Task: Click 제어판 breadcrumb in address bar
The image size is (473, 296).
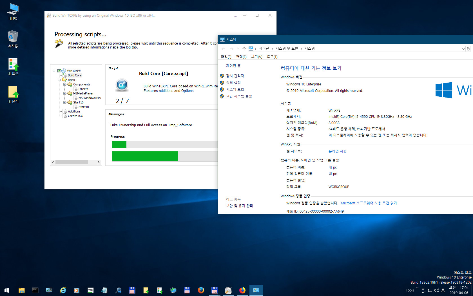Action: (x=264, y=49)
